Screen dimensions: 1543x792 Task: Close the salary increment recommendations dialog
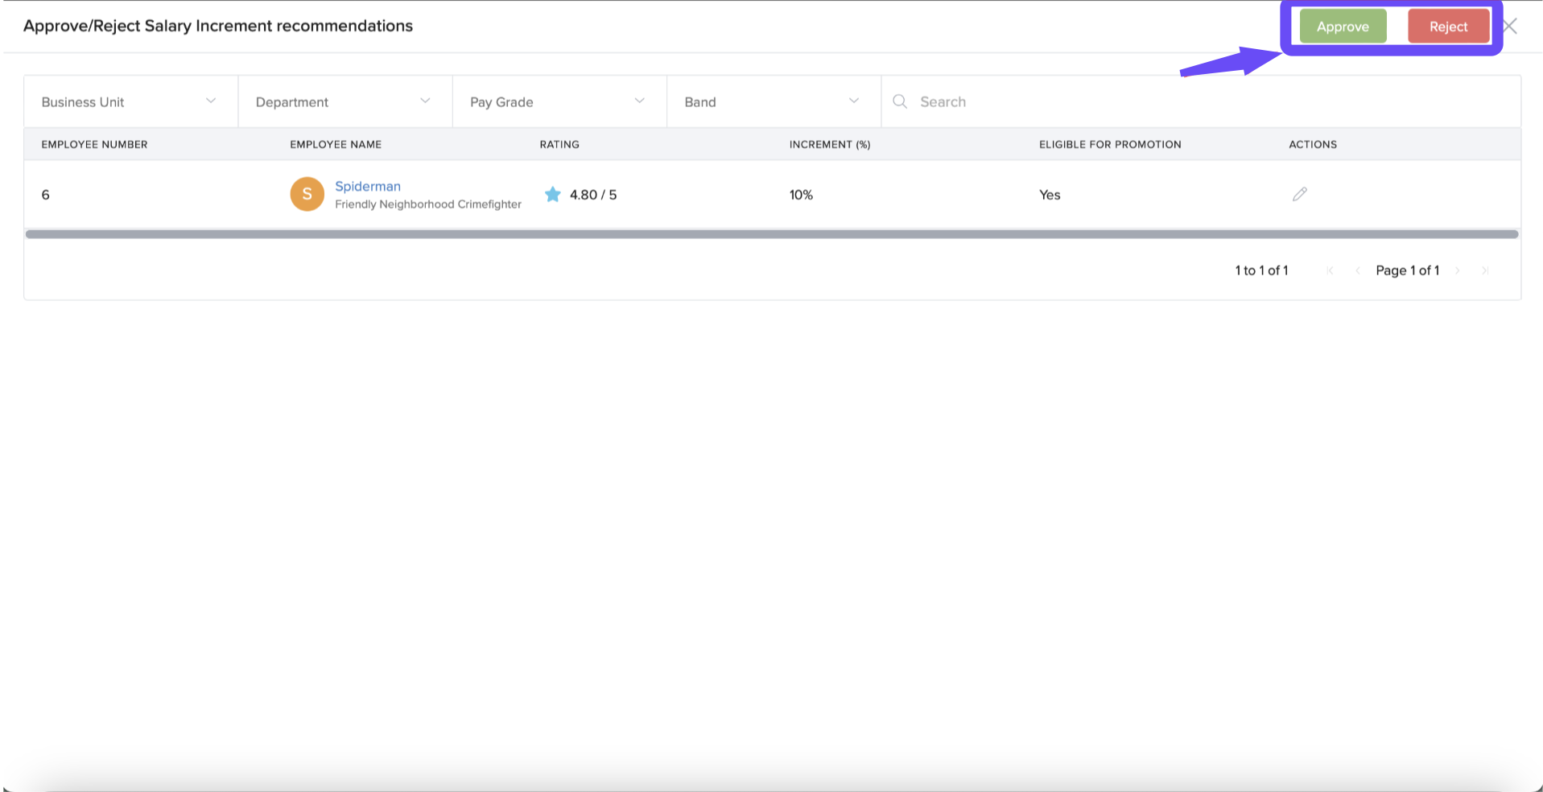1510,27
